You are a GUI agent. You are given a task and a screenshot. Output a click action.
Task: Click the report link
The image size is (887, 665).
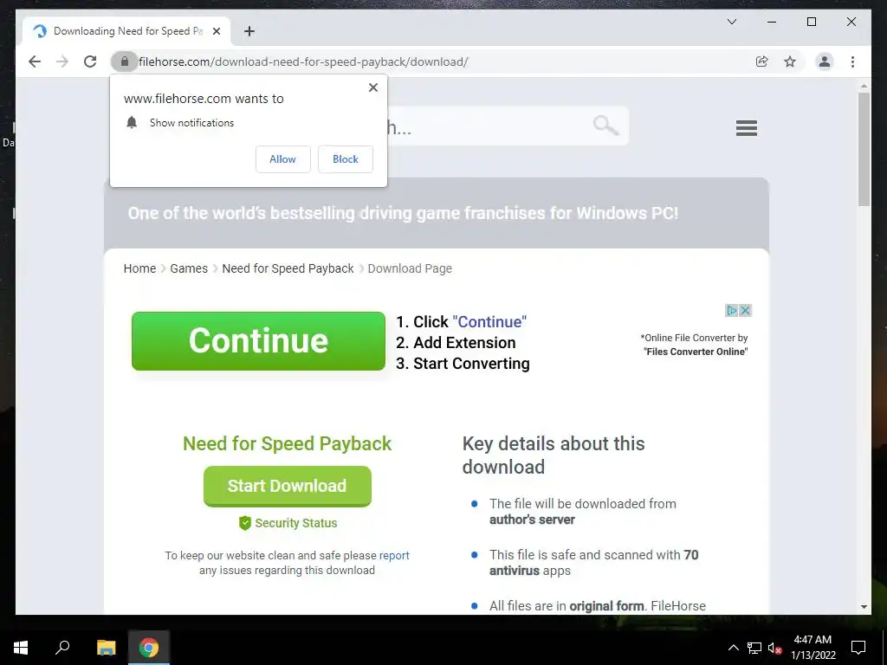click(x=394, y=555)
